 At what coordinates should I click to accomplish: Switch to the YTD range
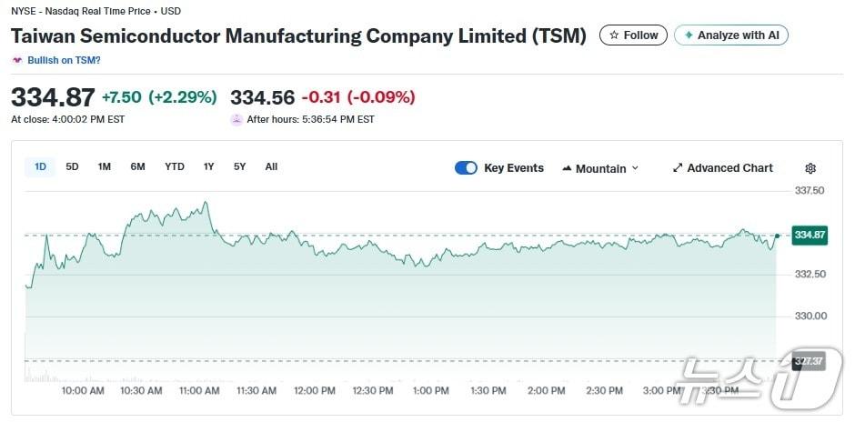click(174, 166)
